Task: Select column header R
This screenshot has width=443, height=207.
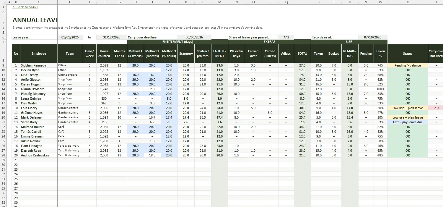Action: (302, 2)
